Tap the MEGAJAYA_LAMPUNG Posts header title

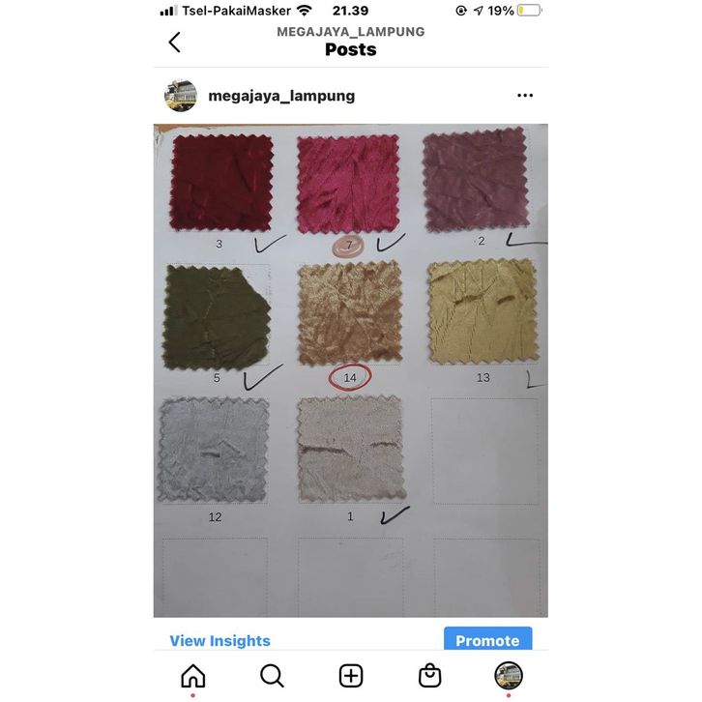coord(351,42)
